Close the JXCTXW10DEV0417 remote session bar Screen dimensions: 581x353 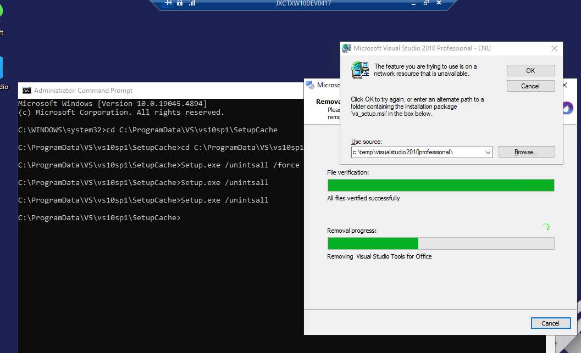[x=439, y=3]
